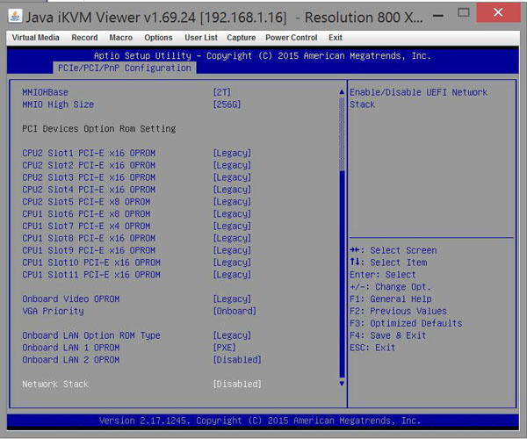Open the Virtual Media menu

click(x=36, y=38)
